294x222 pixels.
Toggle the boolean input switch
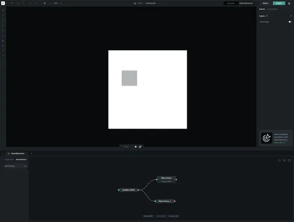click(290, 22)
